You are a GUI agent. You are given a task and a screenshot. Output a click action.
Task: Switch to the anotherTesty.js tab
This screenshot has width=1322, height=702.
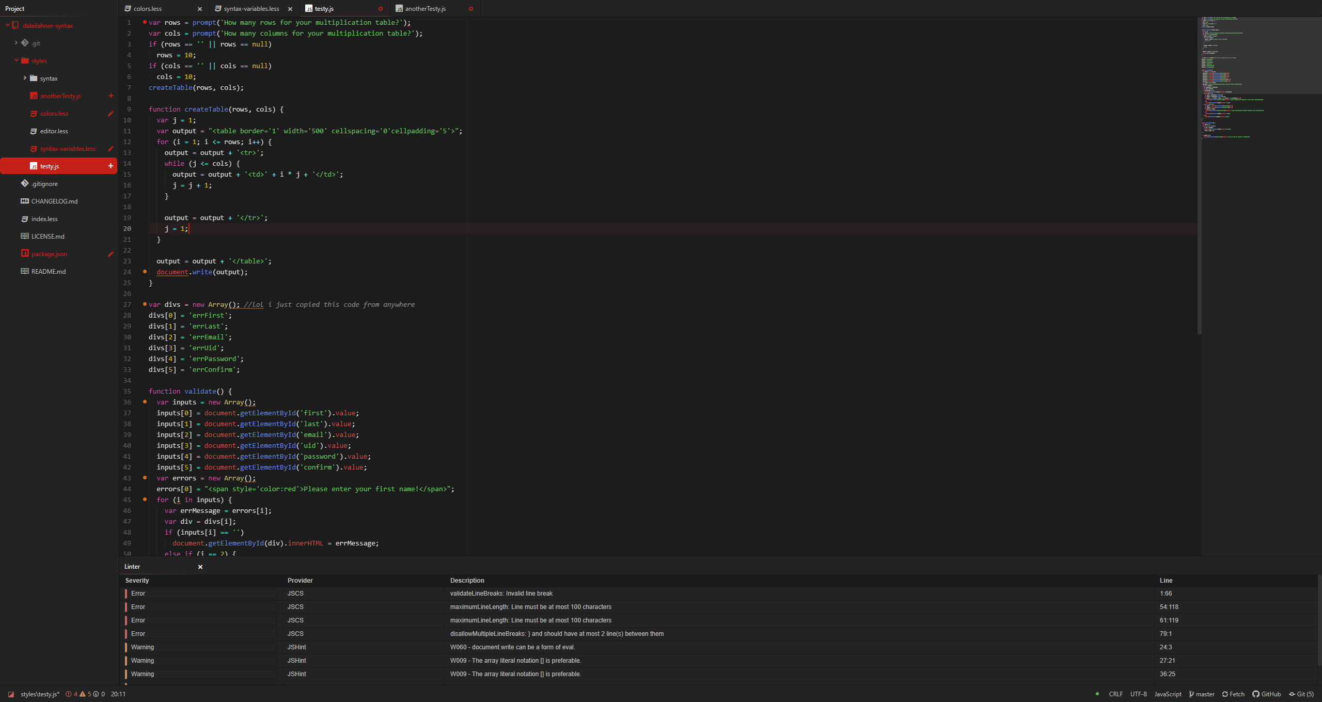click(425, 9)
